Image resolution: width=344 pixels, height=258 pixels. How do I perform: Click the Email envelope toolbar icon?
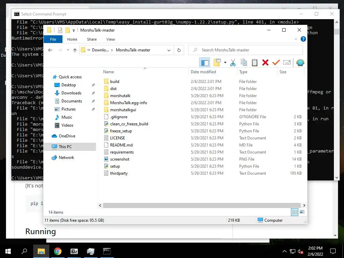(287, 62)
